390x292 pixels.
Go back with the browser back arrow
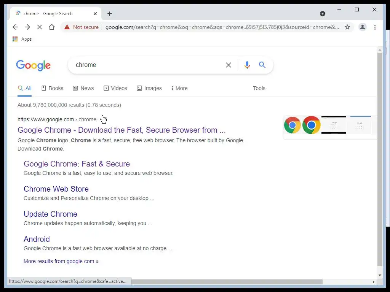click(15, 27)
